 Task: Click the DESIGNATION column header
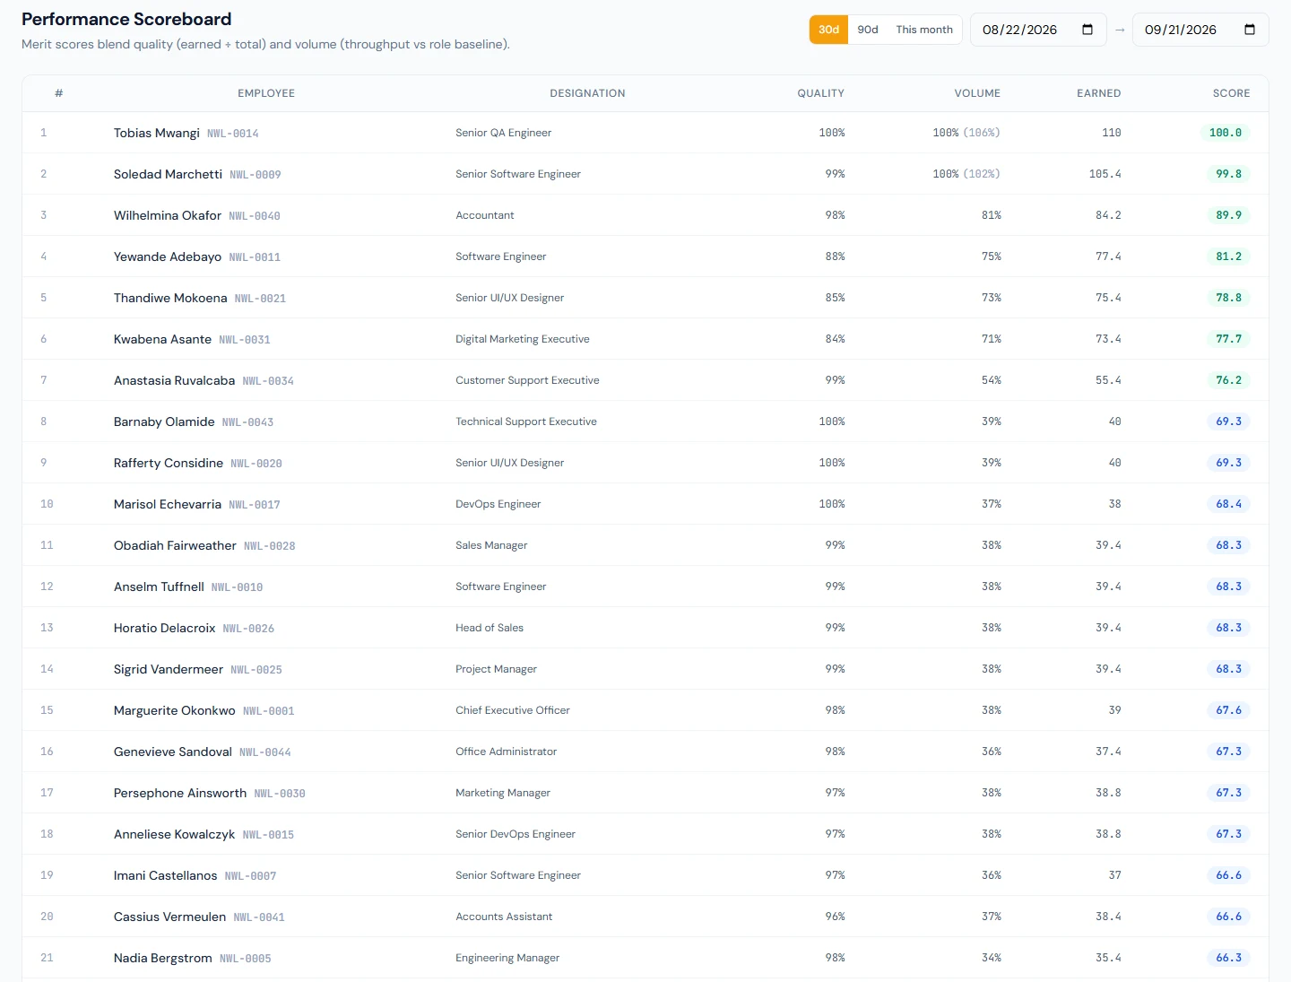(587, 93)
